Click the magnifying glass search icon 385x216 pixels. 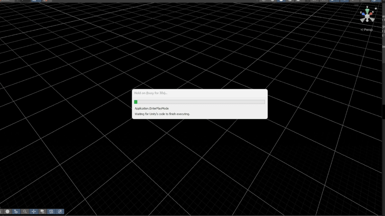25,211
